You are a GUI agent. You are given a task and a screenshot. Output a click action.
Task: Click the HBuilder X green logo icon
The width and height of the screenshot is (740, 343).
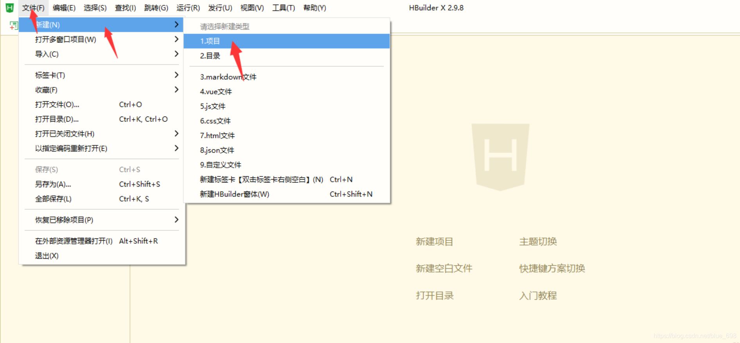point(10,8)
